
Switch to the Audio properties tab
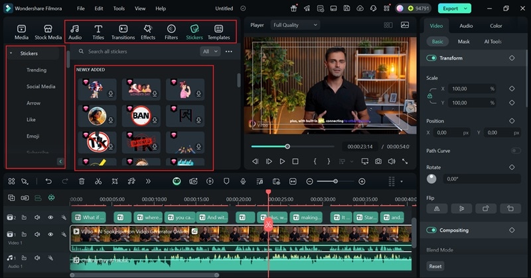click(466, 26)
